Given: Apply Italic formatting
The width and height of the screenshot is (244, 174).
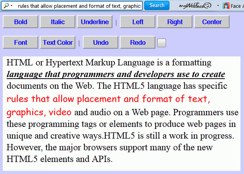Looking at the screenshot, I should [57, 22].
